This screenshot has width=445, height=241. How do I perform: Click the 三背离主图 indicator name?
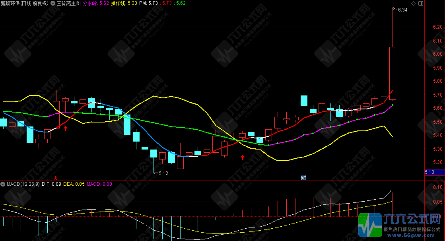click(68, 3)
